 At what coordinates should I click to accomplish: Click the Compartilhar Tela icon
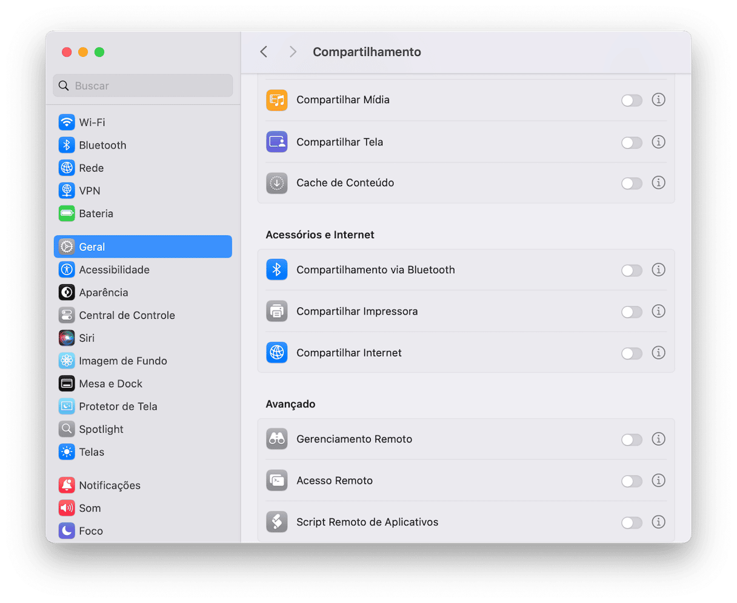[277, 142]
